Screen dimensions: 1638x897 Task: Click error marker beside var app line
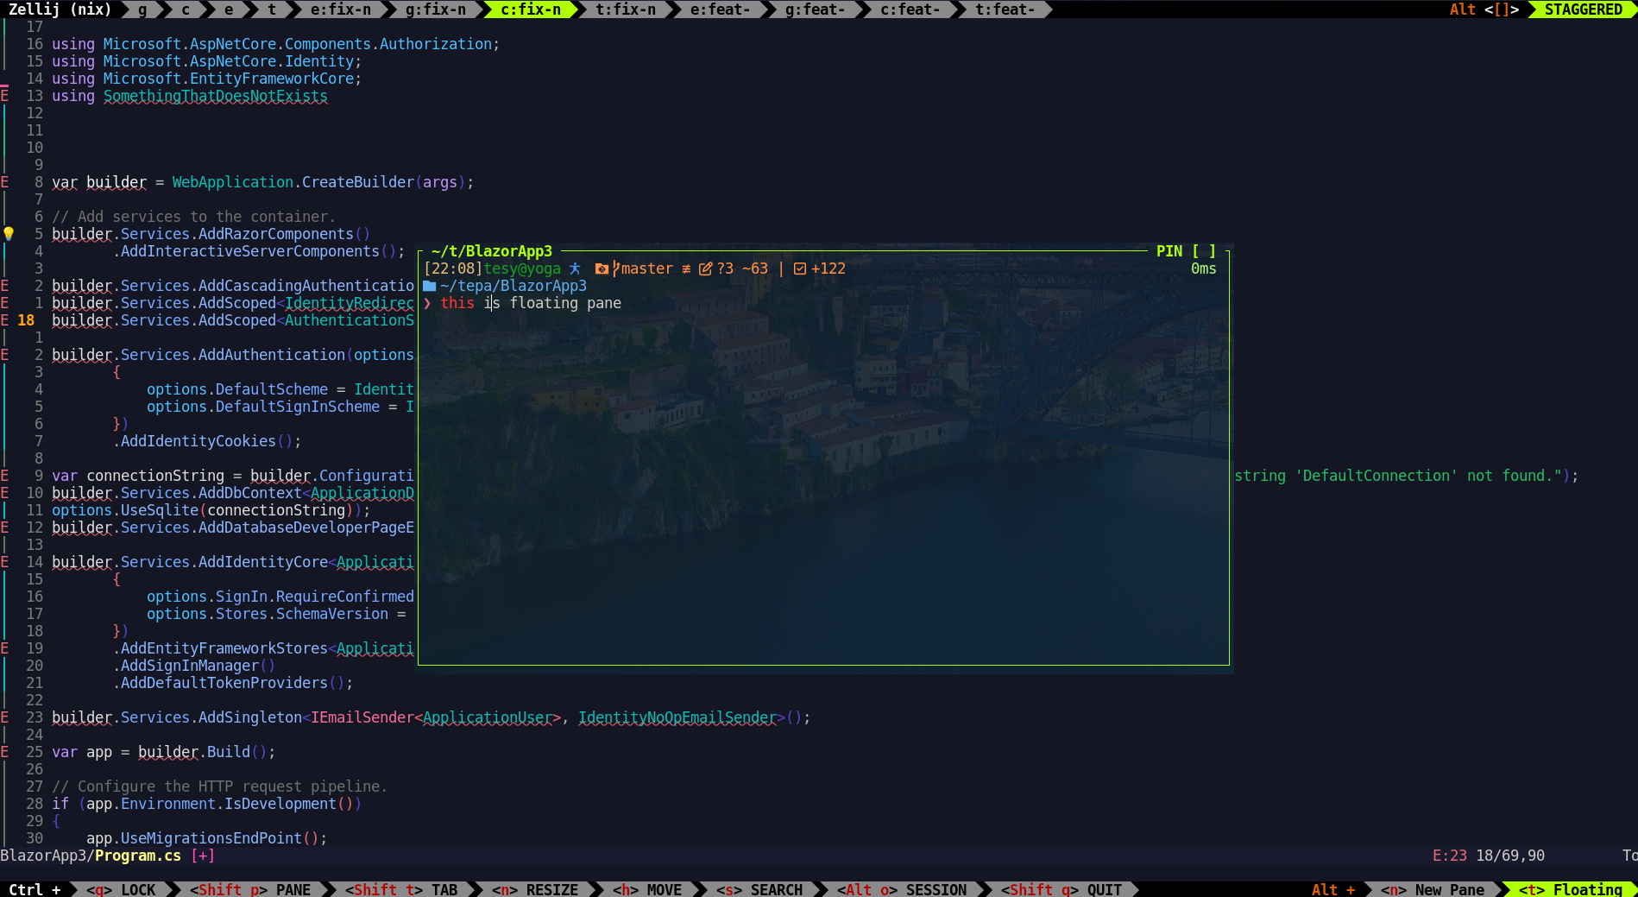pos(4,752)
